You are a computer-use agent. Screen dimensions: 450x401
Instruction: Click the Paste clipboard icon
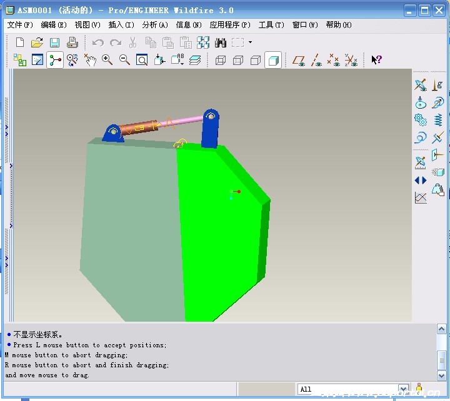[168, 42]
